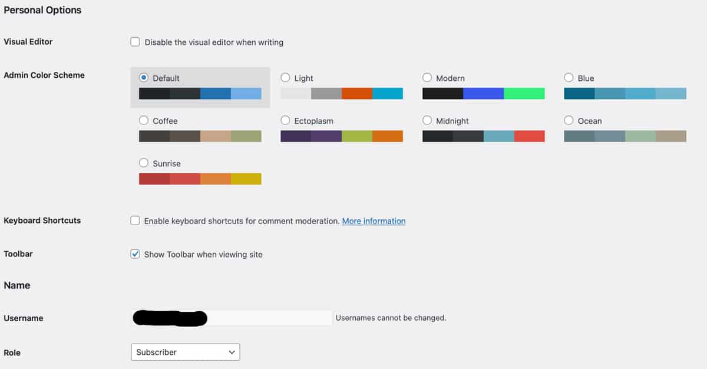Select the Modern color scheme radio button

(x=427, y=78)
